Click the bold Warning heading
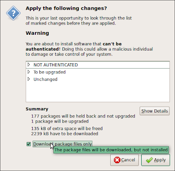175x171 pixels. pos(37,33)
